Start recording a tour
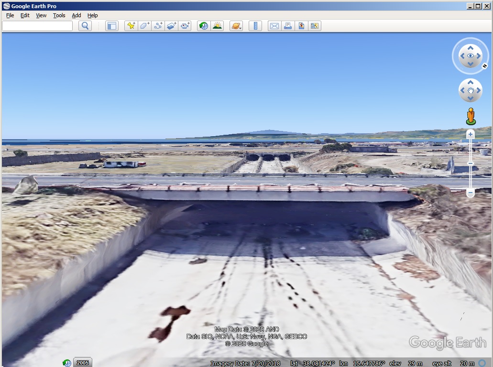The height and width of the screenshot is (367, 493). (x=185, y=26)
